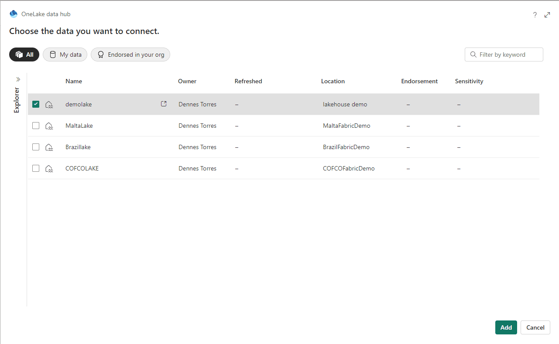
Task: Click Dennes Torres in the Brazillake row
Action: pyautogui.click(x=198, y=147)
